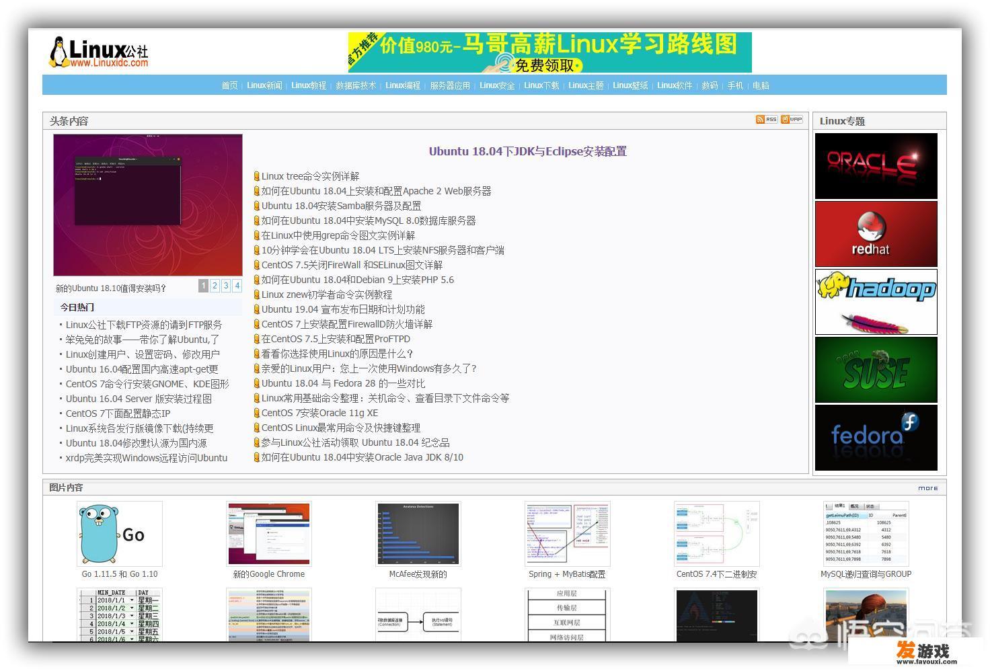Open 电脑 in the navigation bar
This screenshot has width=990, height=671.
coord(761,85)
